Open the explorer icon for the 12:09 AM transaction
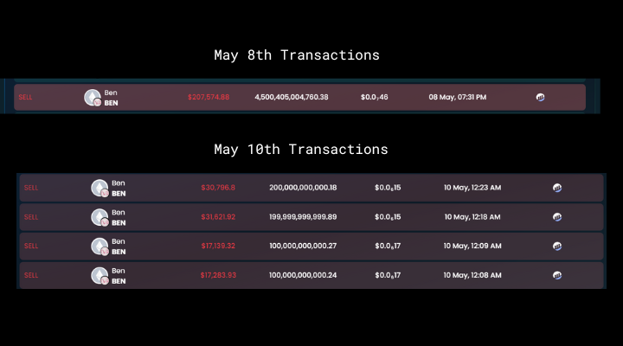 coord(557,246)
